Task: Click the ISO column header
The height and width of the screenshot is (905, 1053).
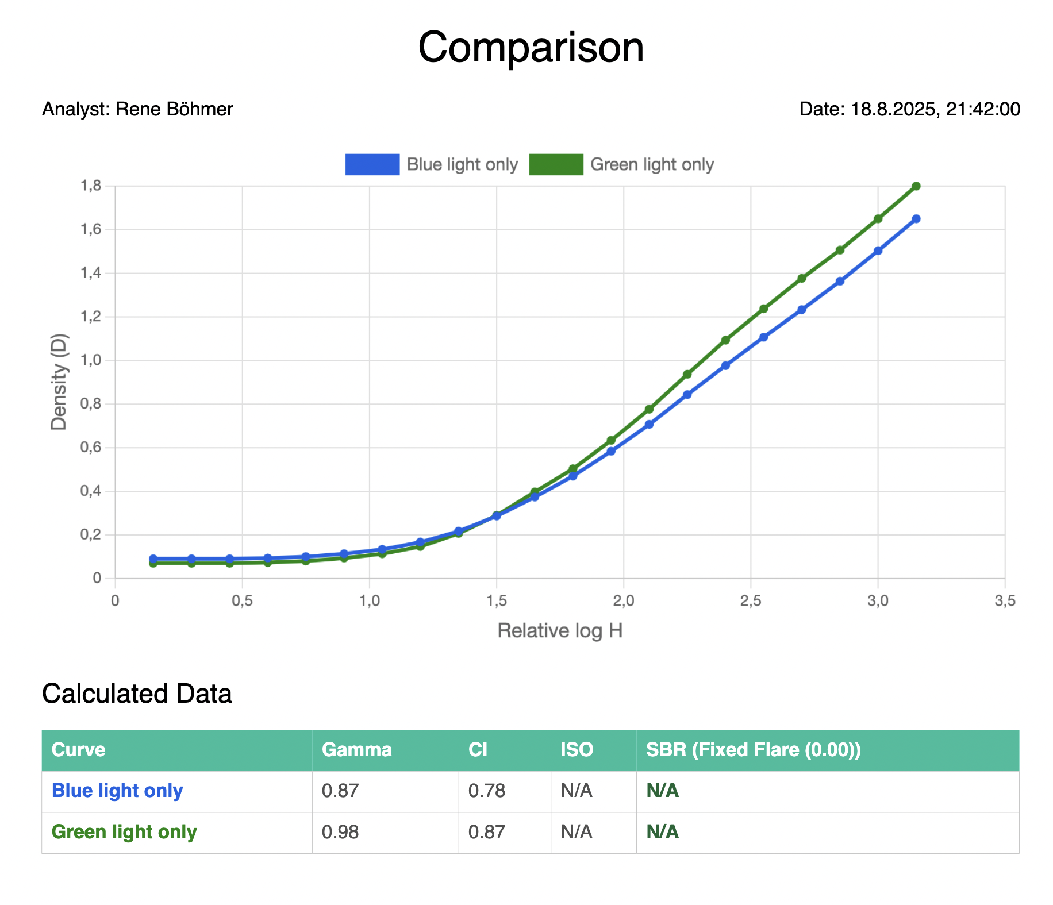Action: (x=577, y=750)
